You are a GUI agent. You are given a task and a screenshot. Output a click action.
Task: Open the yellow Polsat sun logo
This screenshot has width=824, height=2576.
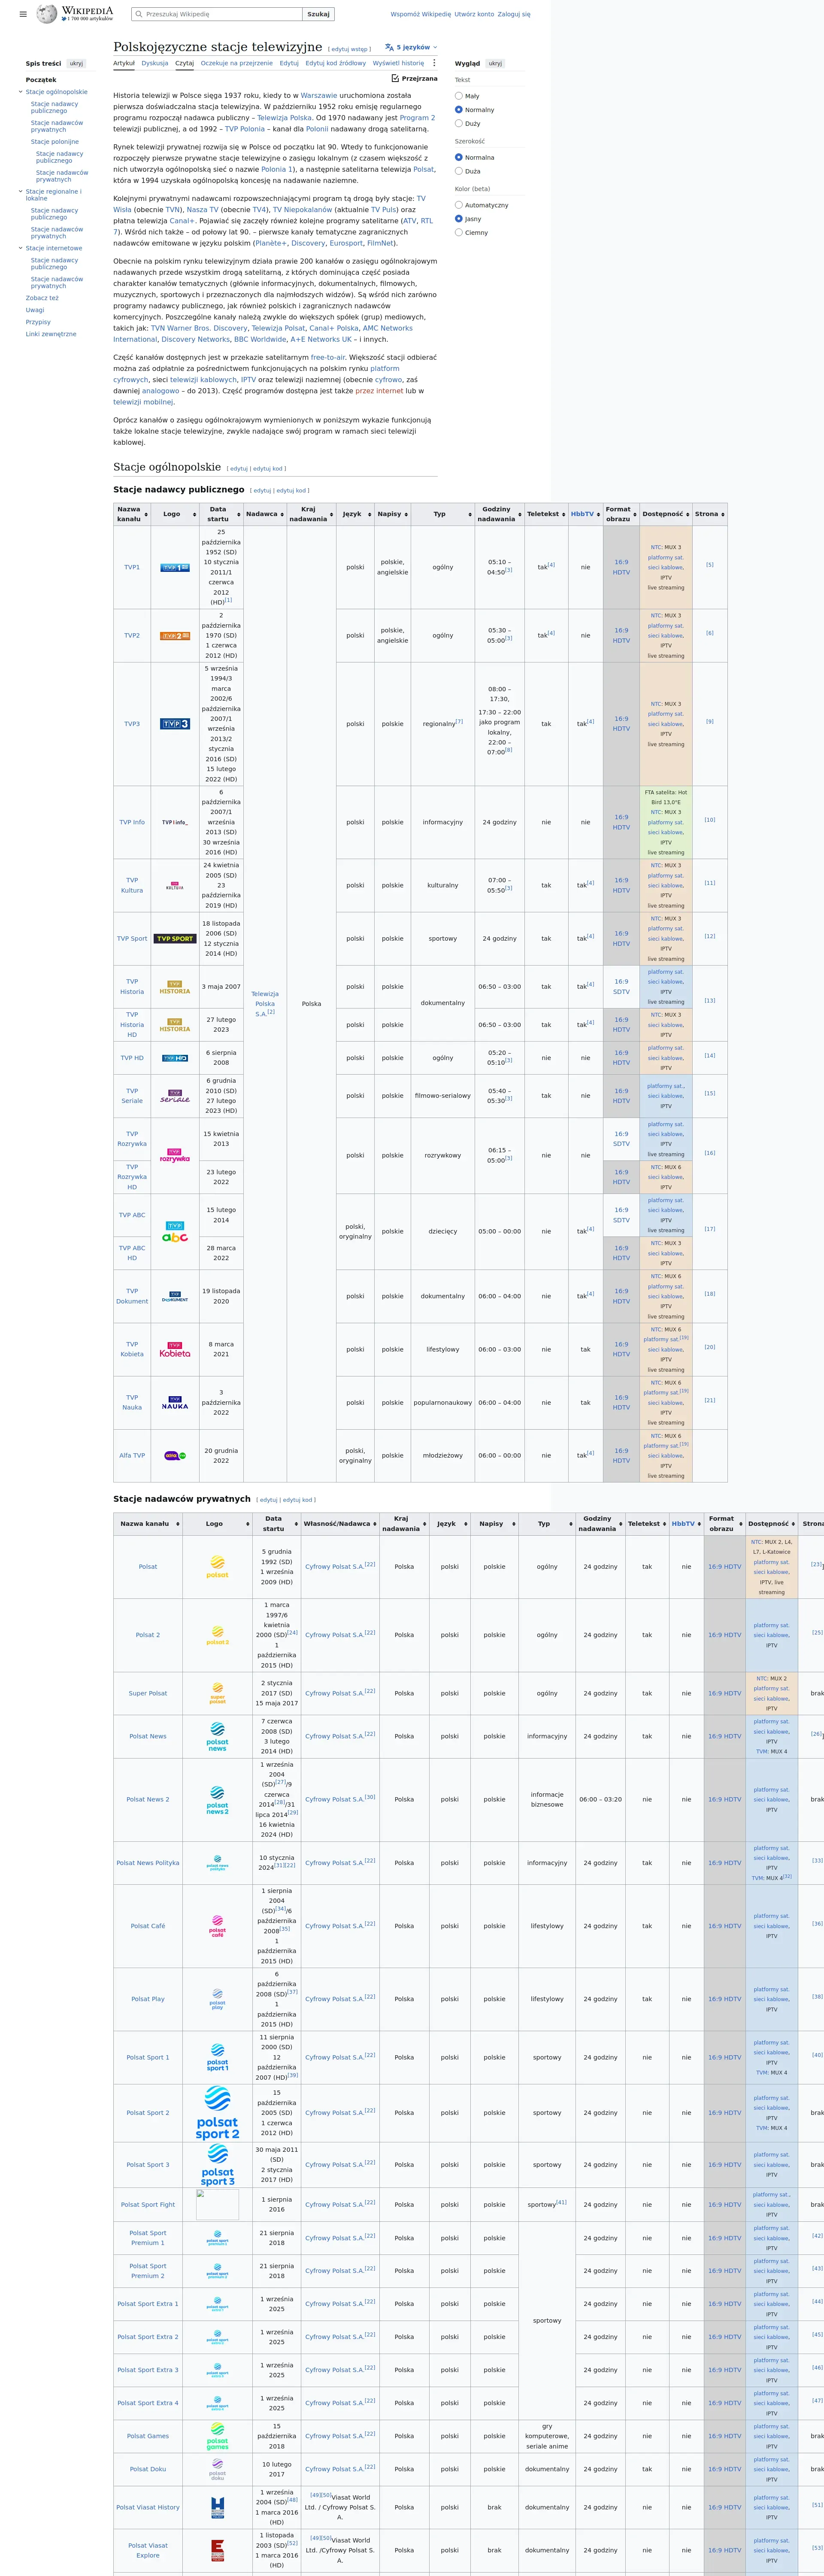tap(217, 1567)
